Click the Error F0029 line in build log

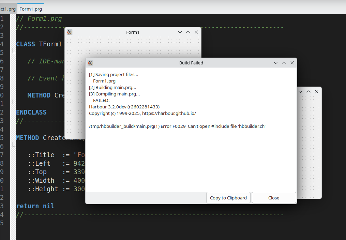click(x=177, y=126)
